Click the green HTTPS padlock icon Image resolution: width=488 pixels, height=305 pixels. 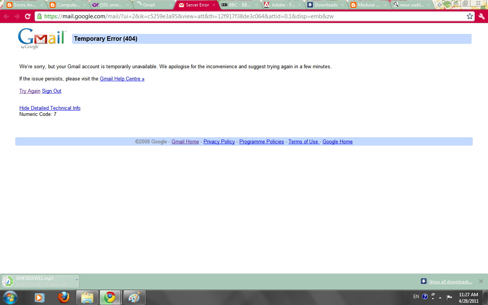(x=39, y=16)
